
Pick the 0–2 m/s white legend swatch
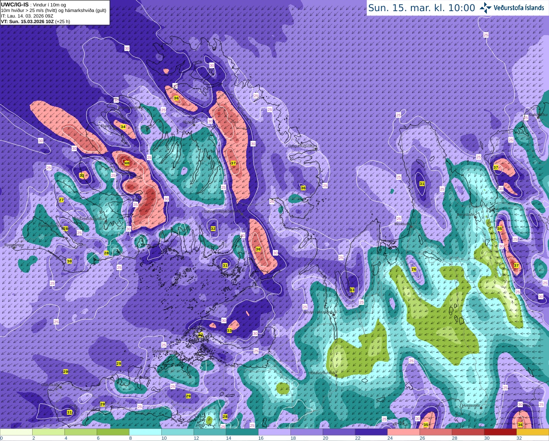[x=16, y=432]
